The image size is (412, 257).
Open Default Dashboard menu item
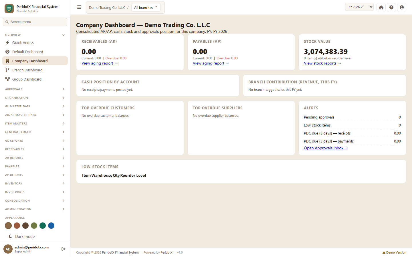[35, 52]
